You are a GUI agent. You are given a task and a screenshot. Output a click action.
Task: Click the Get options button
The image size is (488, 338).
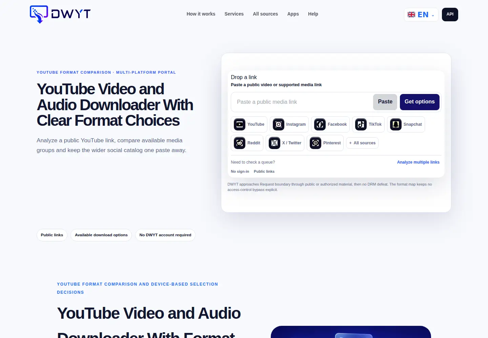click(x=420, y=102)
